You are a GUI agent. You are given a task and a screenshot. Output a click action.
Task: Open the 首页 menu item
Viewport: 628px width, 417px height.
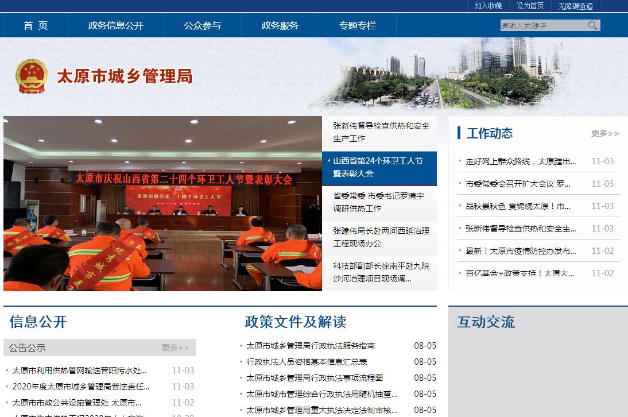click(x=36, y=25)
